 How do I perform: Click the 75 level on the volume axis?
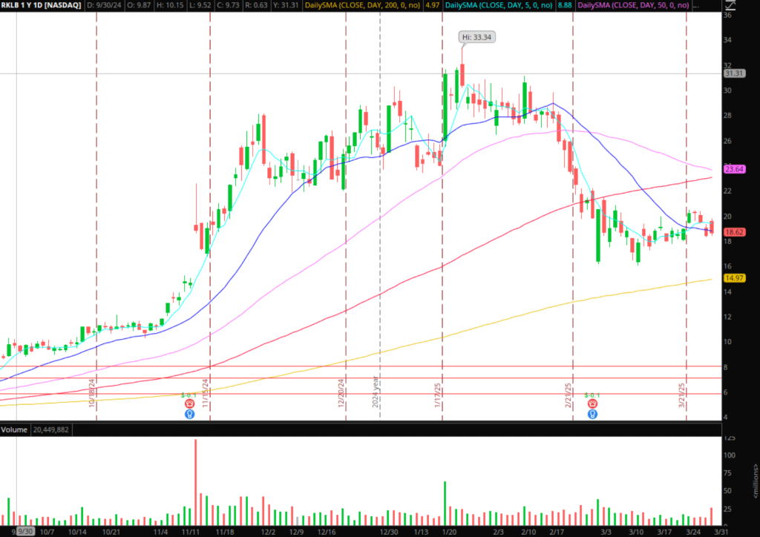727,473
